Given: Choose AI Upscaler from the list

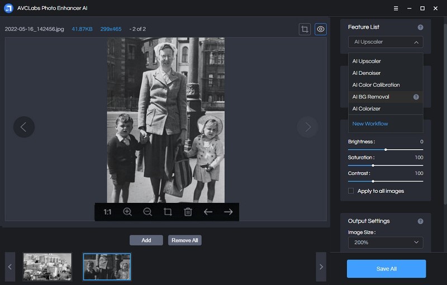Looking at the screenshot, I should (x=386, y=61).
